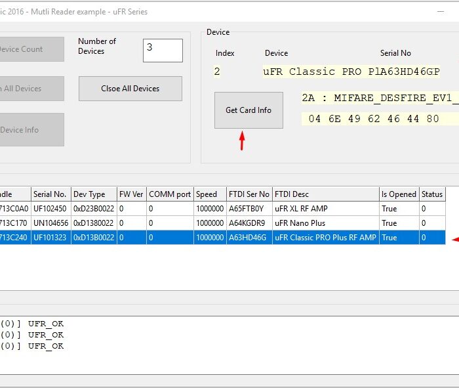Select row with serial UF101323
The height and width of the screenshot is (388, 459).
(222, 238)
